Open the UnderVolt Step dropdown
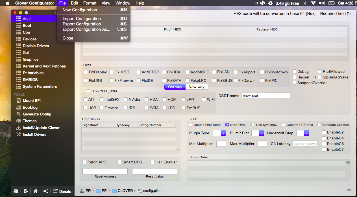 [303, 133]
